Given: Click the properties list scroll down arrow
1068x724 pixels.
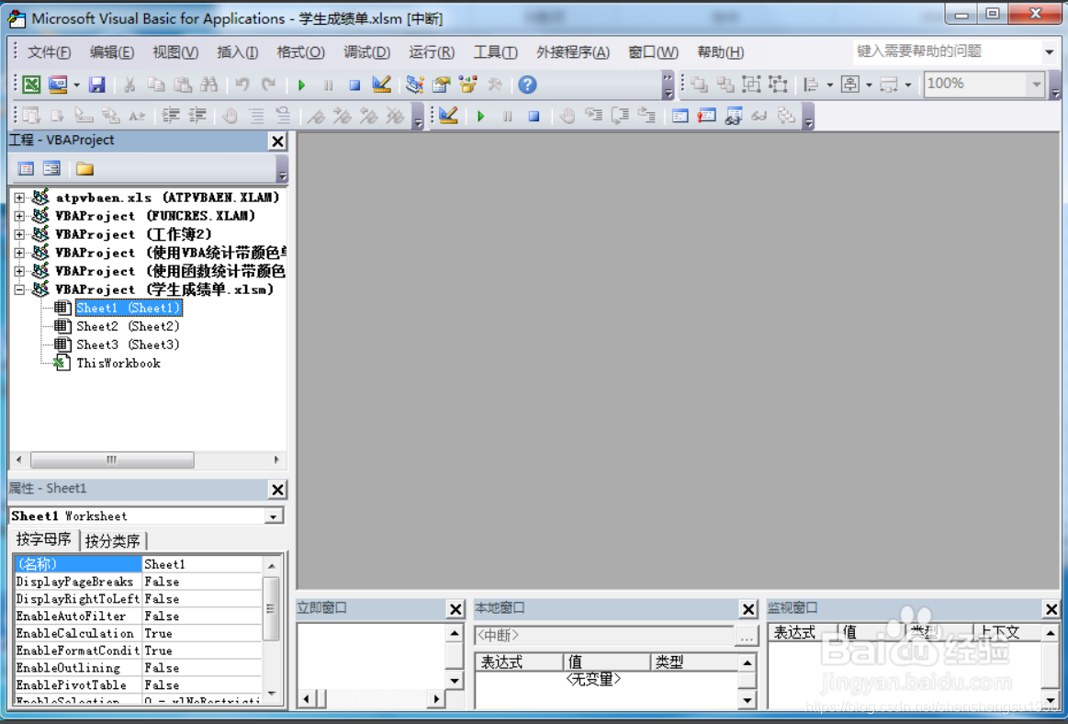Looking at the screenshot, I should pos(272,694).
